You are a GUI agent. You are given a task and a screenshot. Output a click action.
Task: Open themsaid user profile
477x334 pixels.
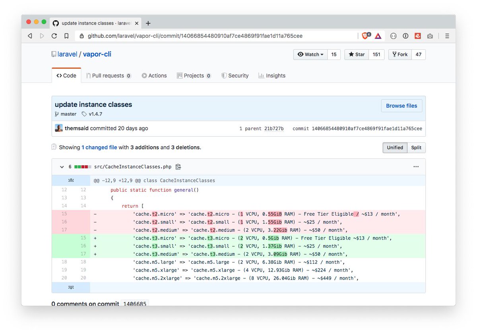pyautogui.click(x=77, y=128)
